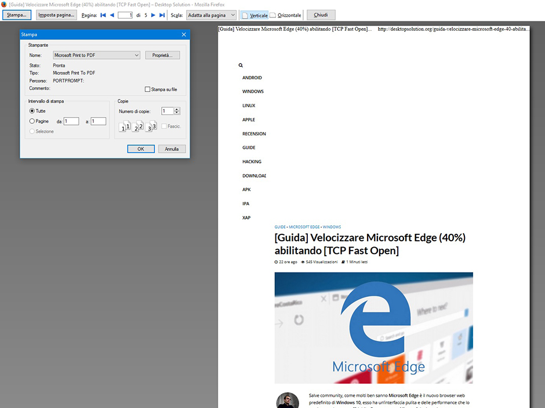Cancel the dialog with Annulla

click(172, 149)
